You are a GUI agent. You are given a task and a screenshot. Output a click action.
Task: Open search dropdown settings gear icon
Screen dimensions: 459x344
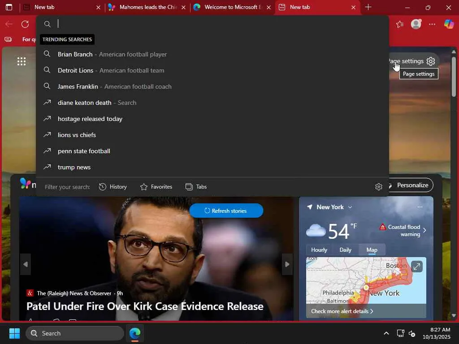pyautogui.click(x=378, y=187)
